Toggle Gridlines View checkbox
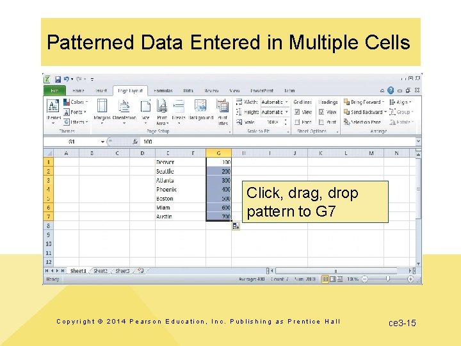The image size is (461, 346). pos(297,111)
